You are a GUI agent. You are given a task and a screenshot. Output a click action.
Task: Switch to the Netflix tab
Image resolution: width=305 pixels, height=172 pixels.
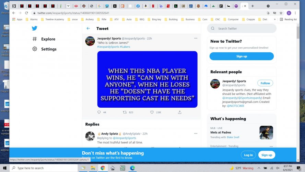pos(153,6)
